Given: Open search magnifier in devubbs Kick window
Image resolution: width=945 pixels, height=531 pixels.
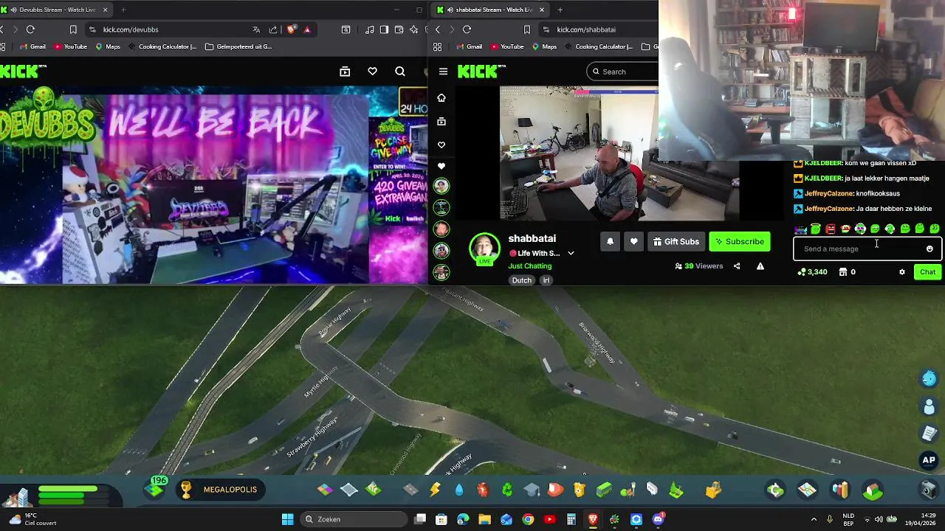Looking at the screenshot, I should pyautogui.click(x=400, y=72).
